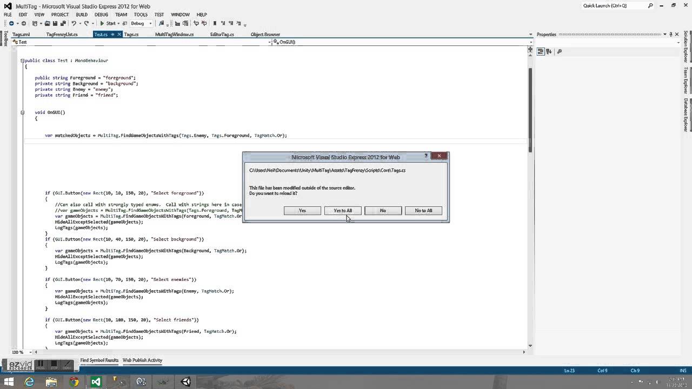The width and height of the screenshot is (692, 389).
Task: Open the Properties panel window position dropdown
Action: [664, 35]
